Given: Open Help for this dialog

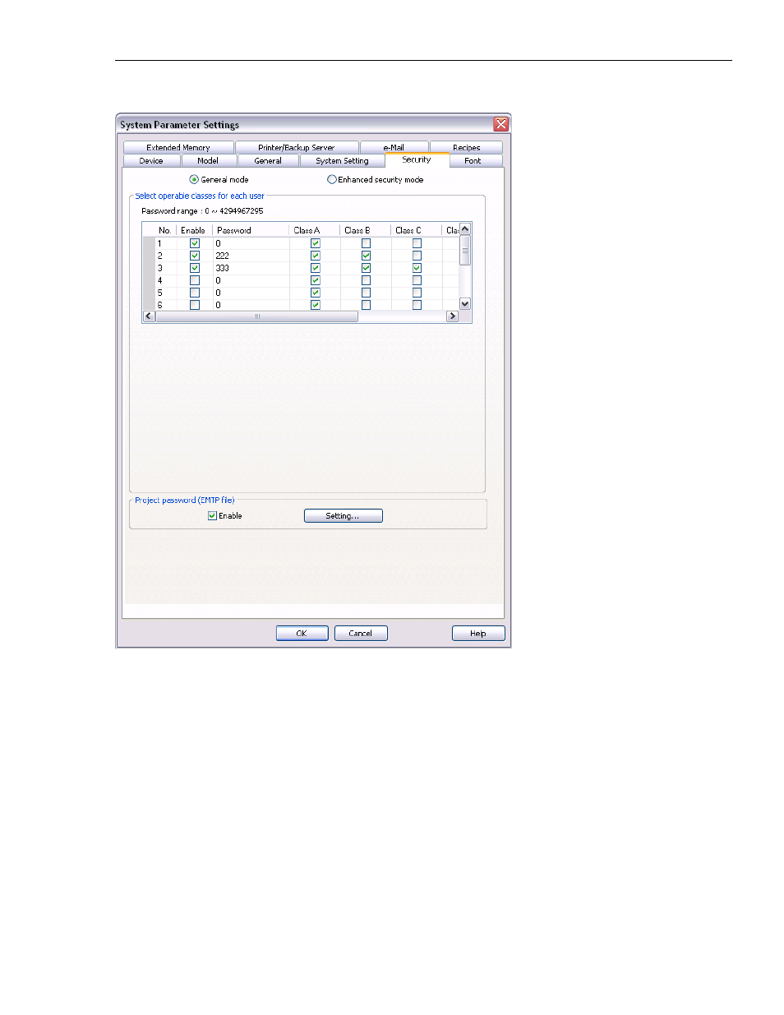Looking at the screenshot, I should point(478,633).
